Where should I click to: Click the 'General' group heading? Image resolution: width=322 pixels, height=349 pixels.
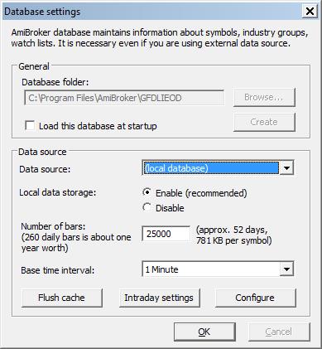tap(34, 66)
